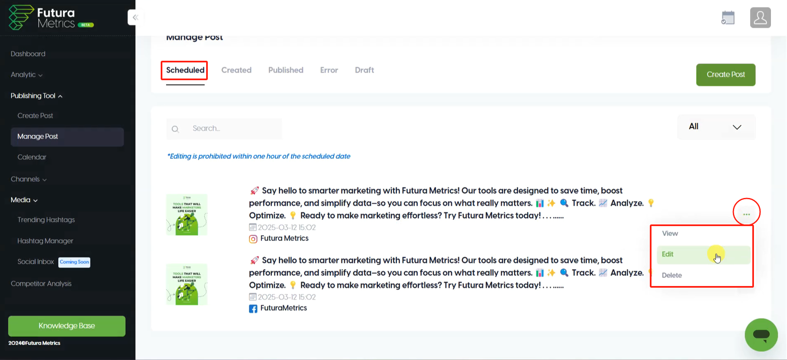Expand the Analytic menu
Screen dimensions: 787x360
pos(26,75)
